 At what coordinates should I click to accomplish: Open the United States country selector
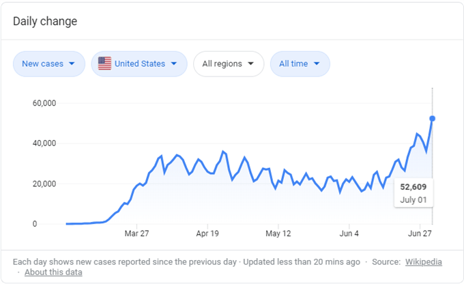(x=139, y=63)
